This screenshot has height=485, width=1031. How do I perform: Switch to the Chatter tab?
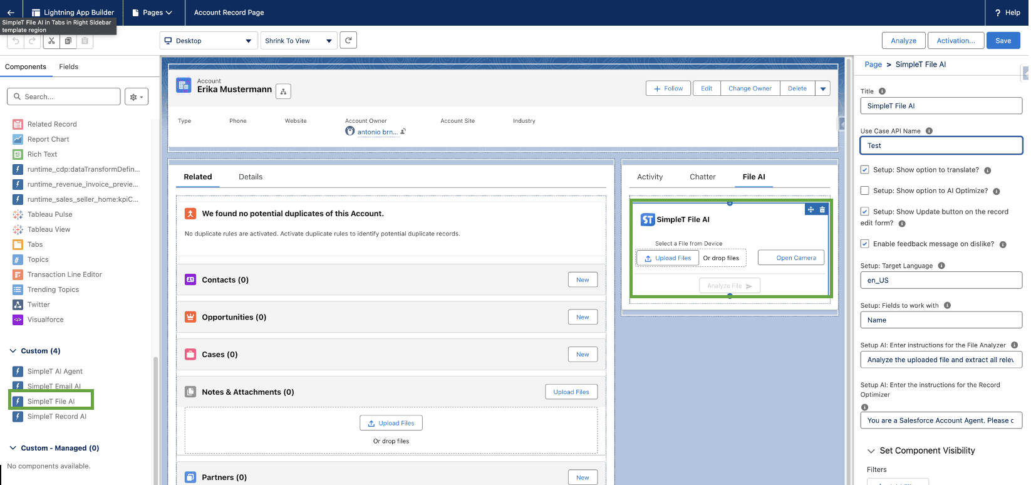click(x=703, y=177)
